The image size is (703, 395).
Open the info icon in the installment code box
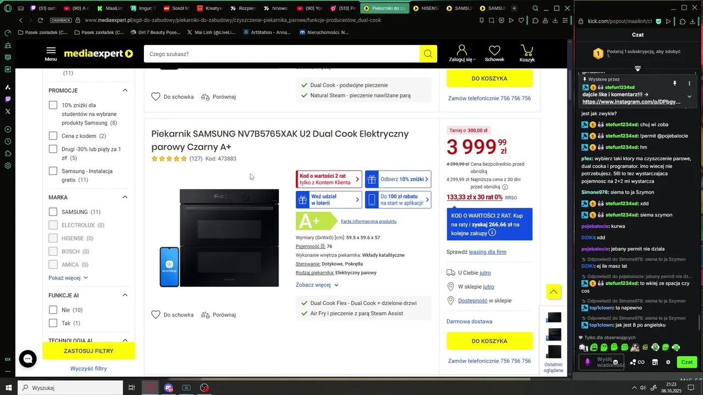(492, 233)
